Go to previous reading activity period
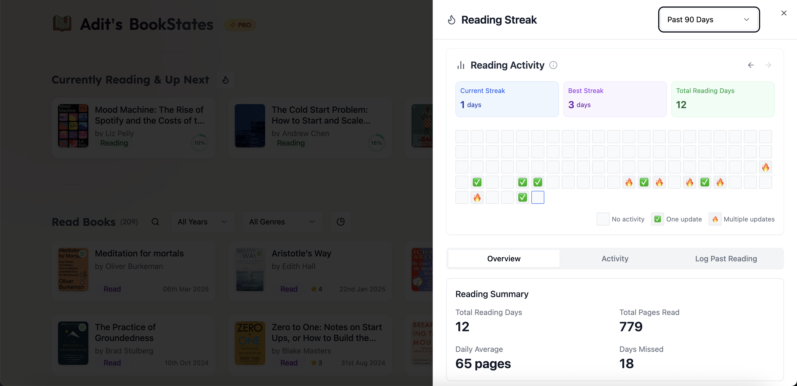 (751, 65)
